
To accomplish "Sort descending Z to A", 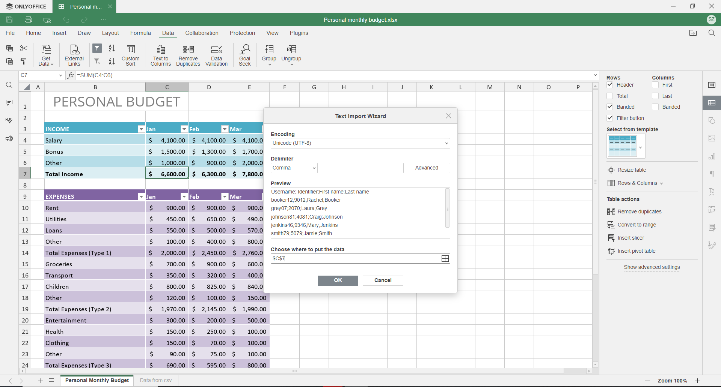I will [x=112, y=61].
